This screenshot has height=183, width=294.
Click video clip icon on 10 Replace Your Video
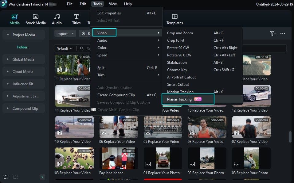(60, 133)
